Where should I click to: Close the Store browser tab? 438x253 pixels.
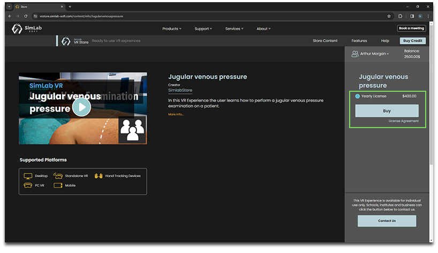62,6
